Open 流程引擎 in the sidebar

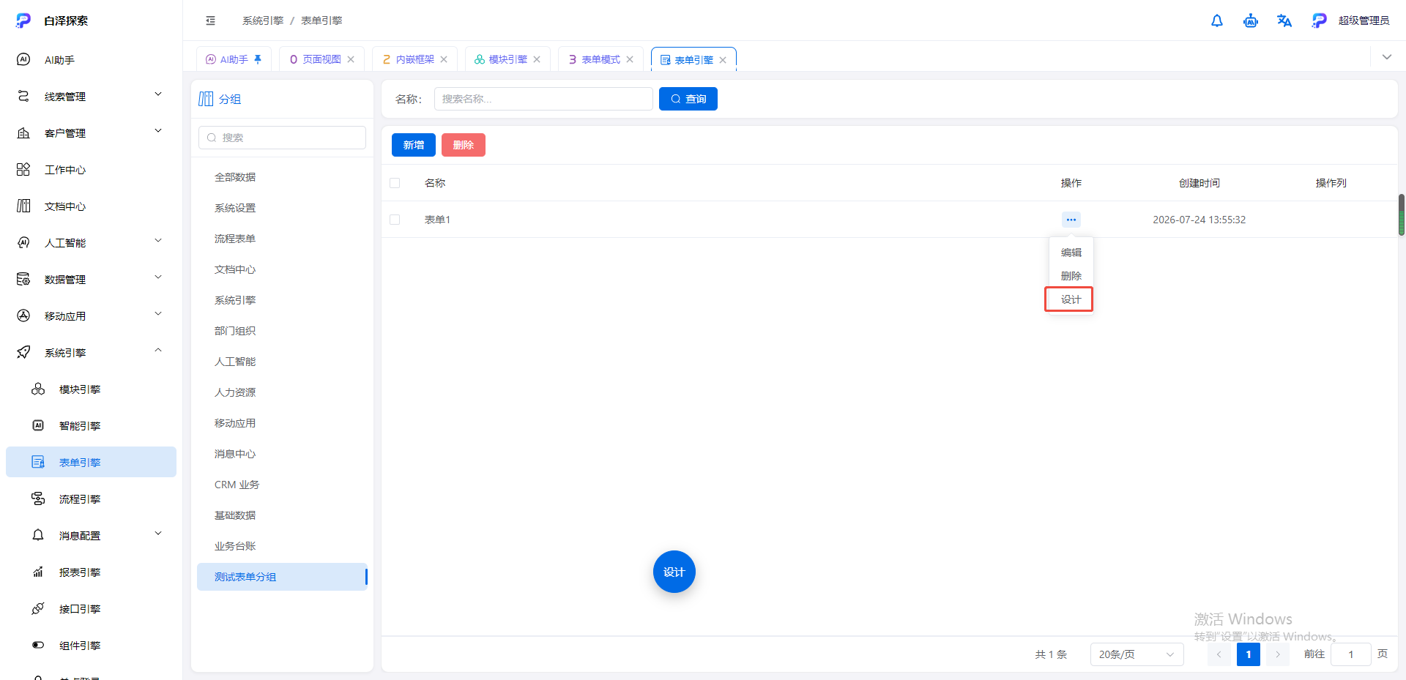(x=91, y=499)
